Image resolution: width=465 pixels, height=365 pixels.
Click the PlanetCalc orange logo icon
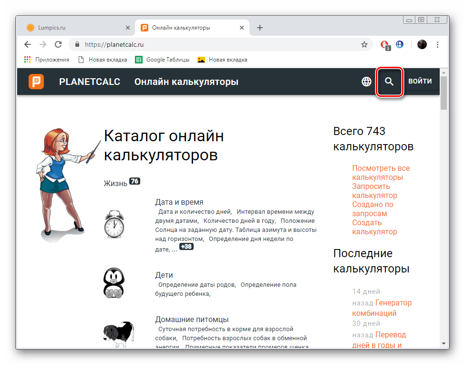pos(36,82)
